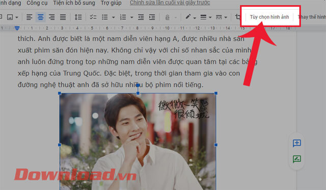Click the image's top-center resize handle
The height and width of the screenshot is (190, 326).
(138, 93)
